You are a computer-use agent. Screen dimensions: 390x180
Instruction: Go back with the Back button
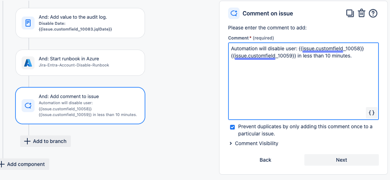coord(266,160)
